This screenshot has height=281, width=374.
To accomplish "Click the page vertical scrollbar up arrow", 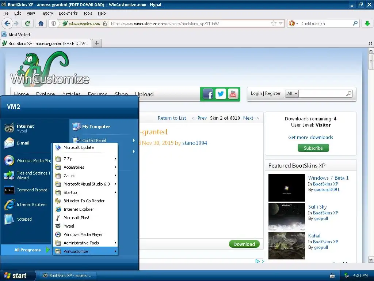I will [x=371, y=50].
